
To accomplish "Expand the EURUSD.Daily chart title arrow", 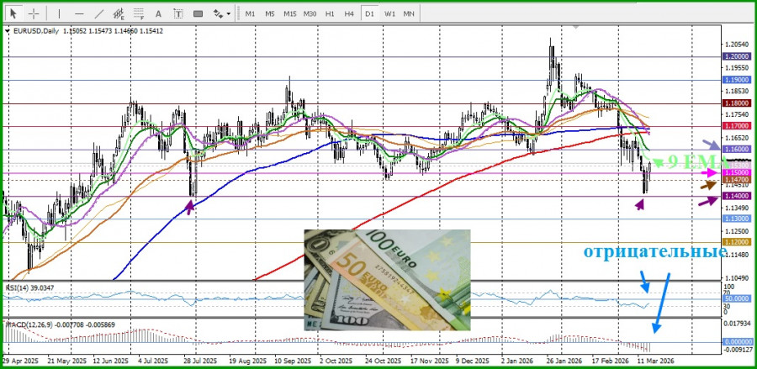I will tap(8, 30).
